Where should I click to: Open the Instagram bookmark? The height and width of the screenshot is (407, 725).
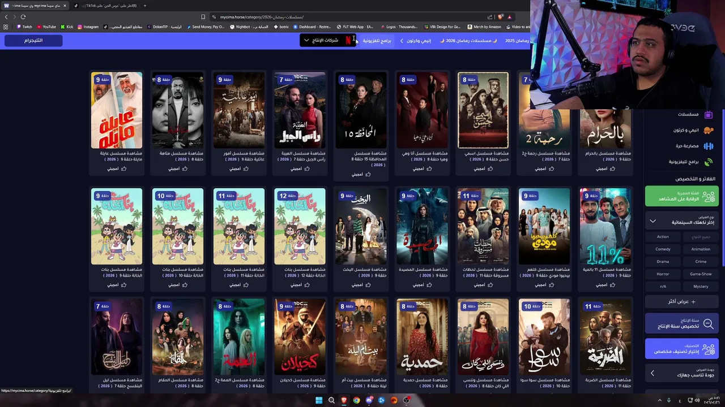pos(88,27)
